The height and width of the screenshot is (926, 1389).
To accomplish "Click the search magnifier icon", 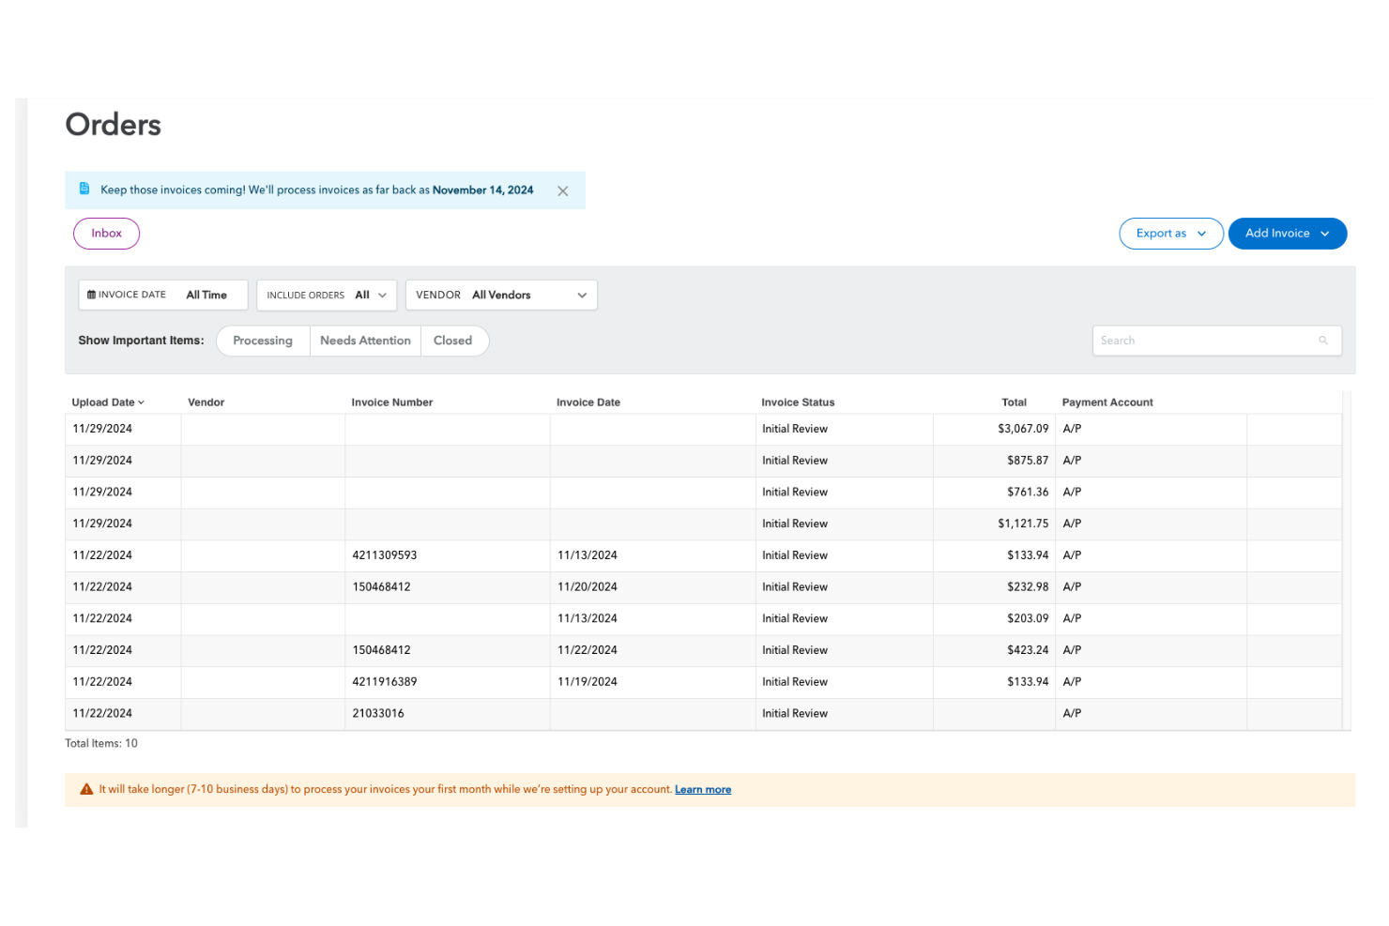I will 1323,340.
